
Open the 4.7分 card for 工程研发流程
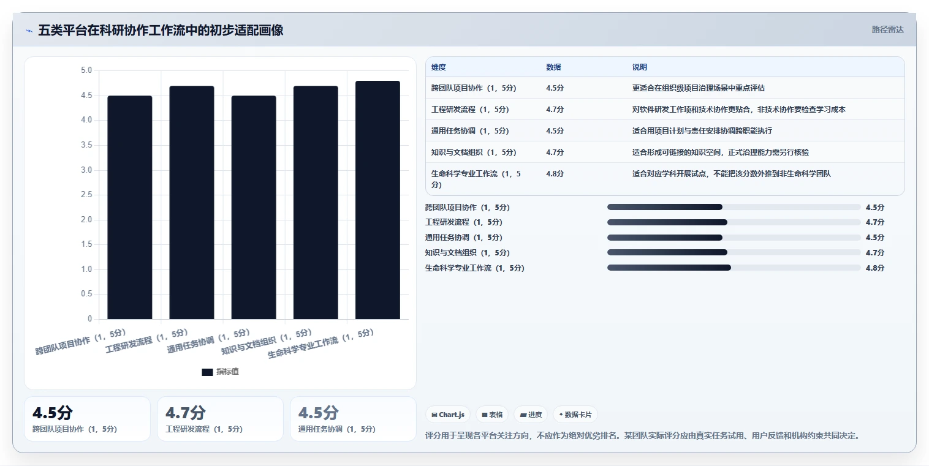[220, 419]
